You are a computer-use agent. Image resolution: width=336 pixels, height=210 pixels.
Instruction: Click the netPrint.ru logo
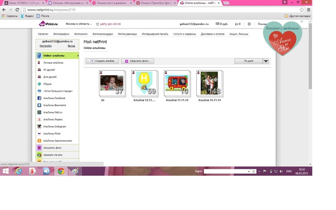pos(48,24)
